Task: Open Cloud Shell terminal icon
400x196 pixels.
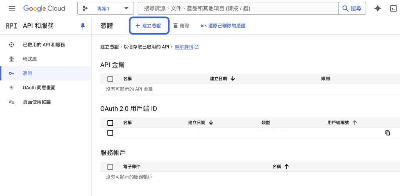Action: click(393, 9)
